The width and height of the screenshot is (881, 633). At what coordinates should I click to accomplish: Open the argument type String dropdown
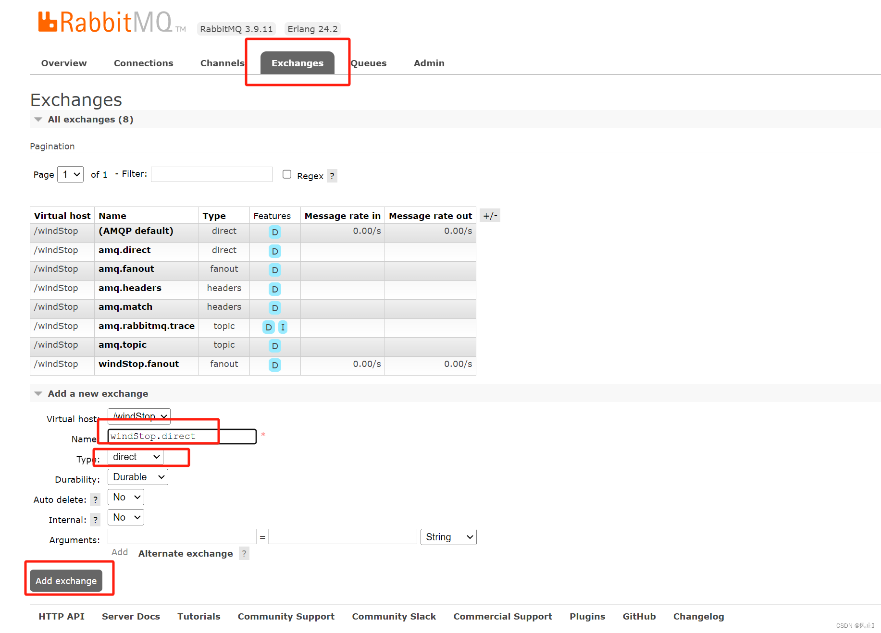[448, 537]
